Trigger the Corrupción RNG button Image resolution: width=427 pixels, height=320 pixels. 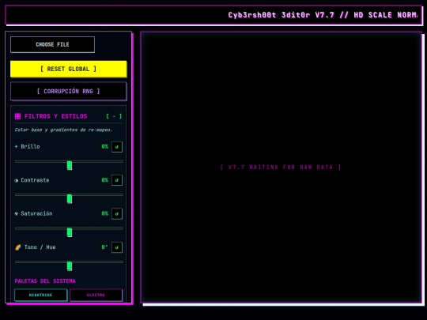[68, 91]
